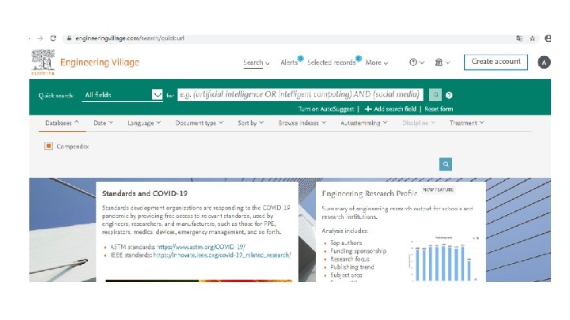Open the help question mark menu in header
The image size is (570, 320).
pyautogui.click(x=416, y=62)
